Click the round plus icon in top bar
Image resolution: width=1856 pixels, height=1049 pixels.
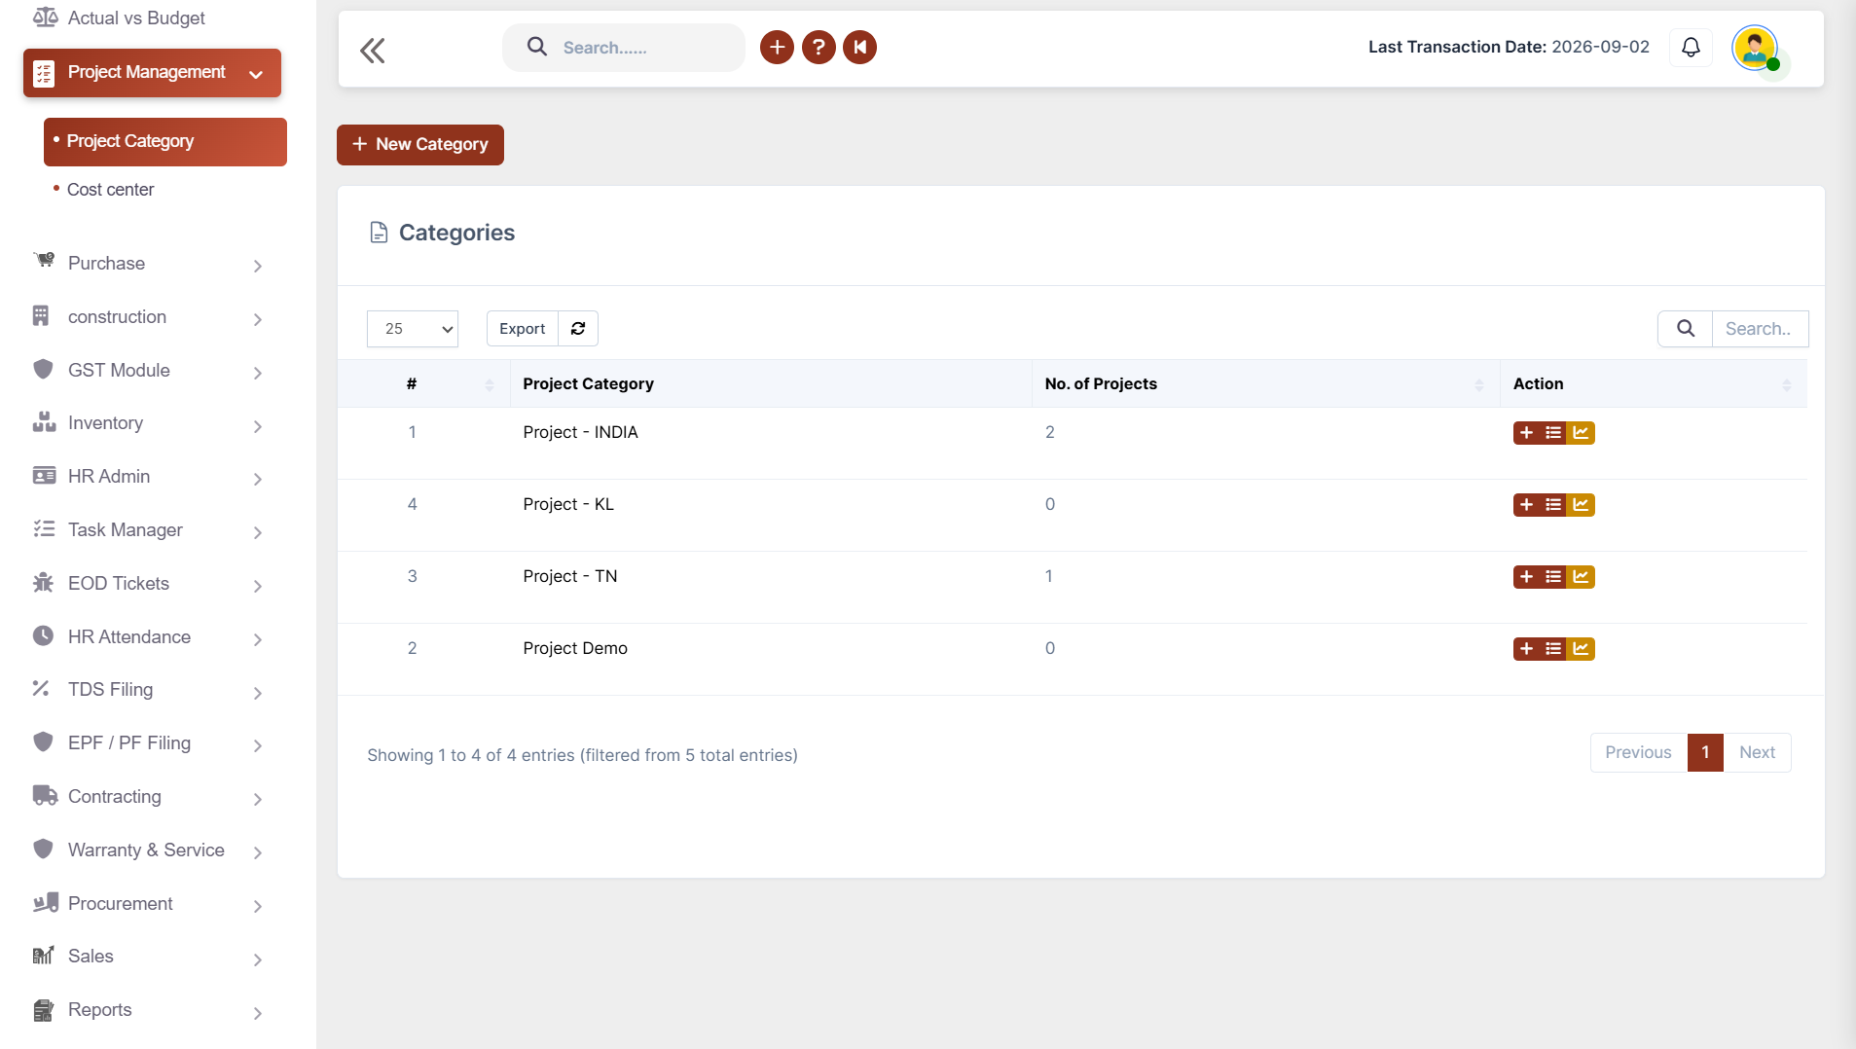(777, 47)
